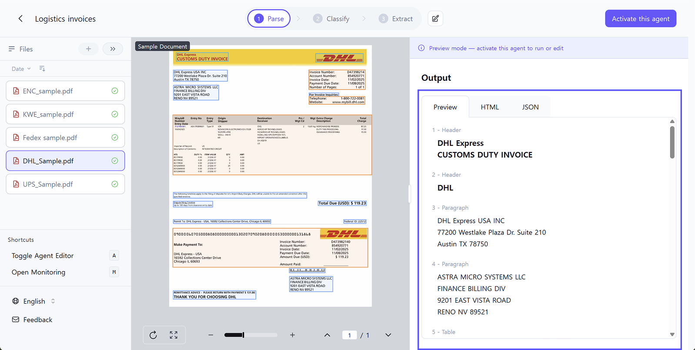Click the '3 - Paragraph' section label

450,208
